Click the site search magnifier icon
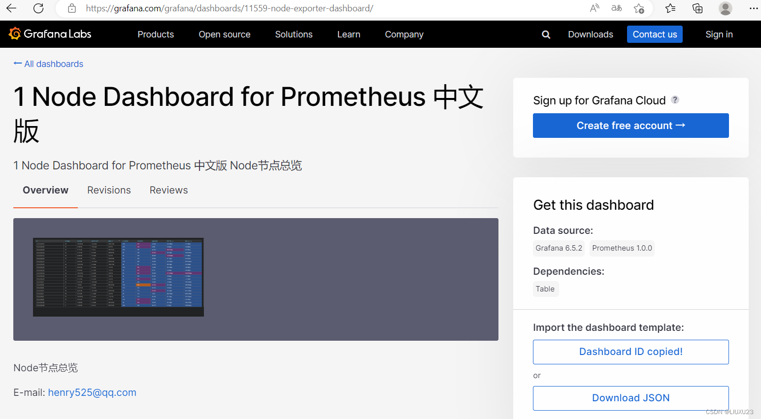The height and width of the screenshot is (419, 761). coord(546,34)
